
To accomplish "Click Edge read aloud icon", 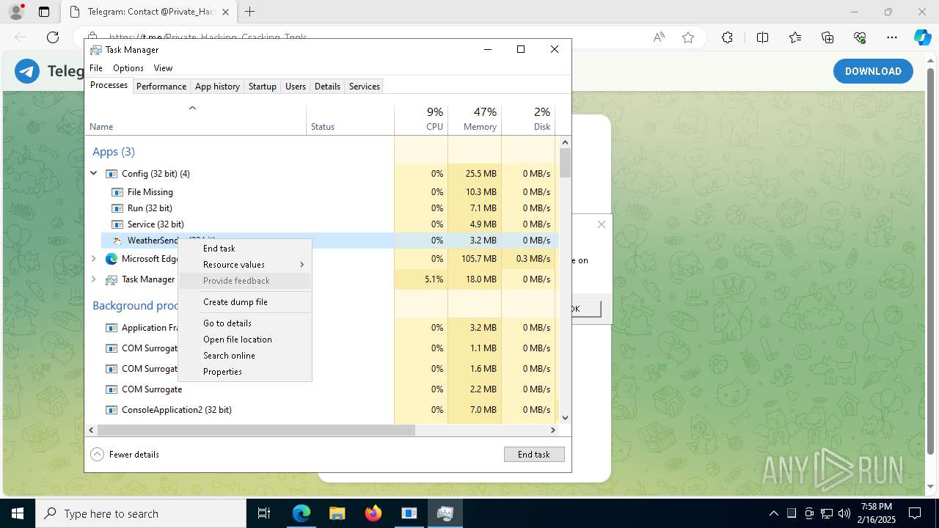I will [x=659, y=37].
